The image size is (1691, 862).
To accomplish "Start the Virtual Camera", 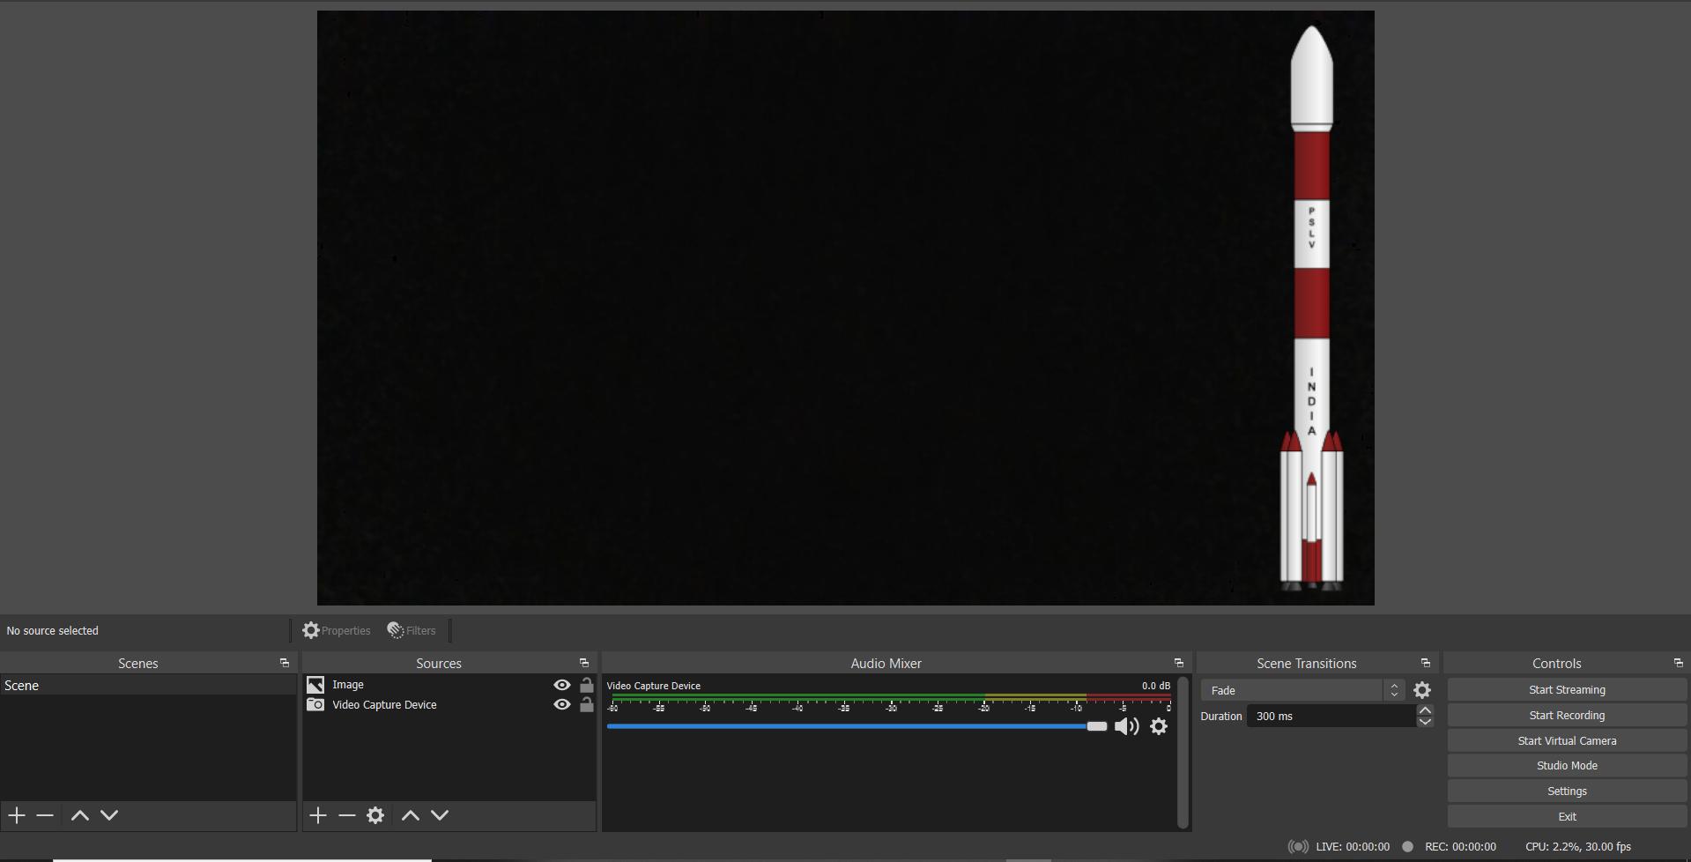I will pyautogui.click(x=1567, y=741).
